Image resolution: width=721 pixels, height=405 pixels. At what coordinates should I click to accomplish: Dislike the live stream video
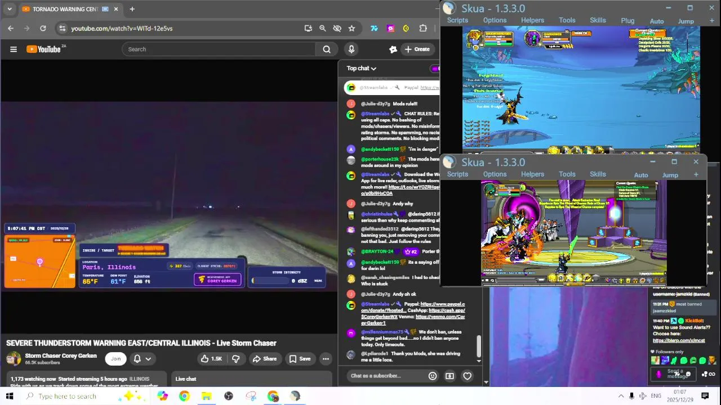236,359
